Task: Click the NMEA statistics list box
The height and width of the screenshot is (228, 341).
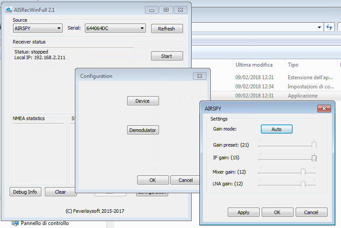Action: pos(38,154)
